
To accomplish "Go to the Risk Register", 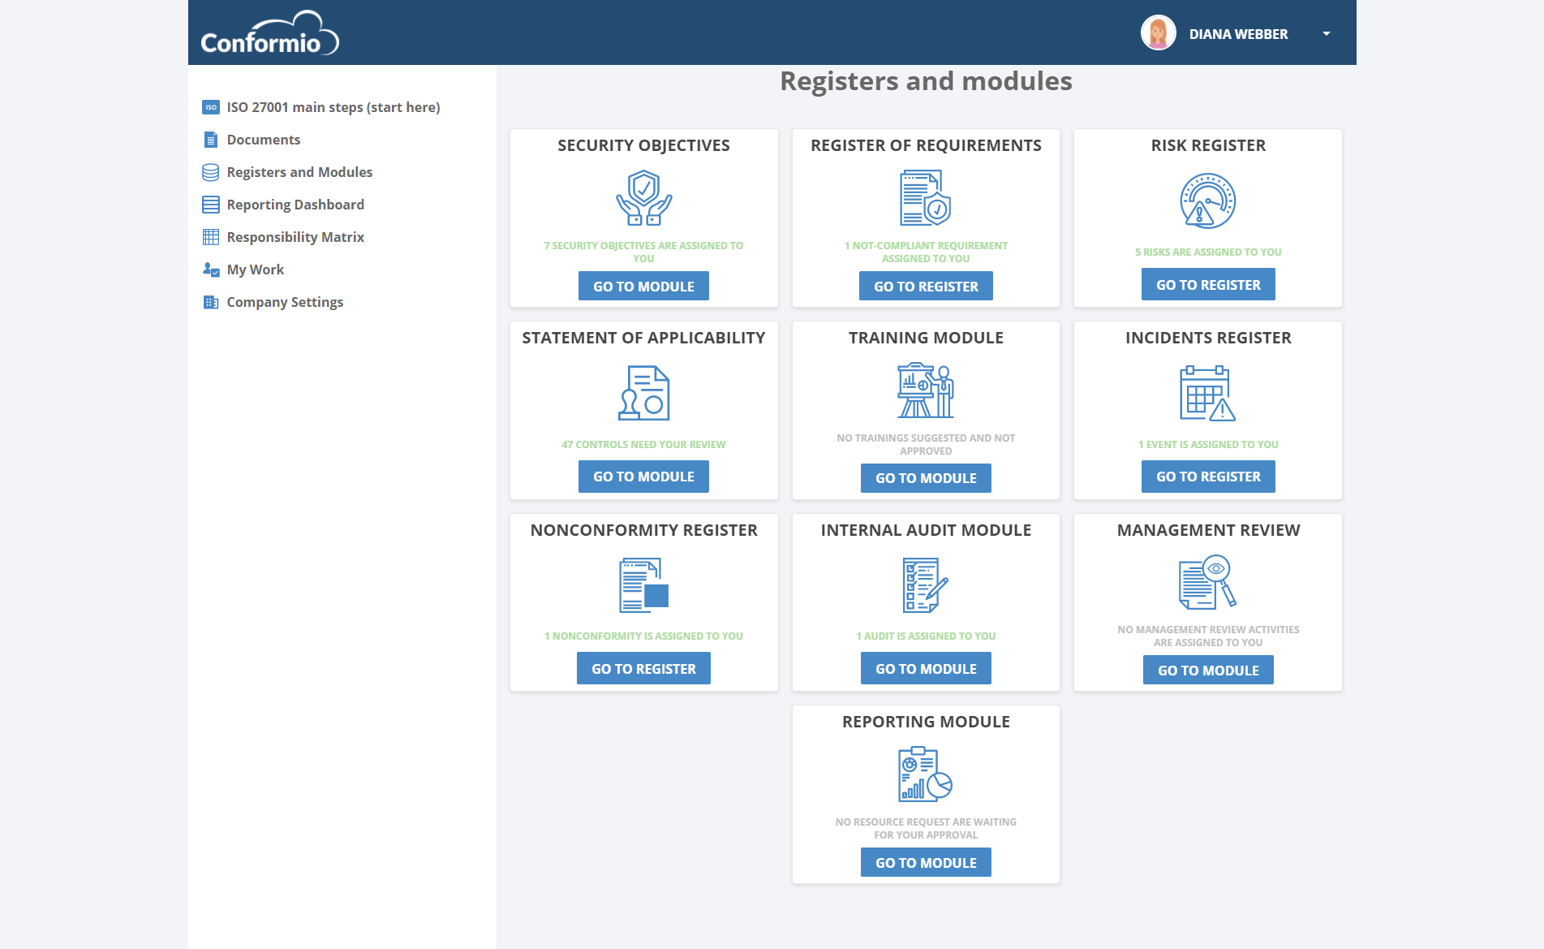I will 1208,284.
